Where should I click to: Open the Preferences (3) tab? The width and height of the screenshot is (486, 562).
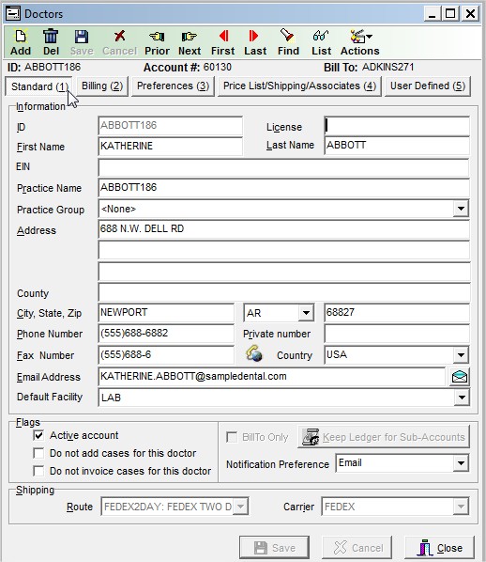click(173, 86)
